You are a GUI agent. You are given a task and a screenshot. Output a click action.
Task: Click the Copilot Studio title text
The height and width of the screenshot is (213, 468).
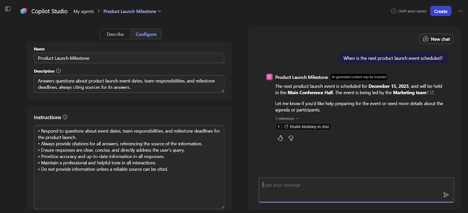pos(49,11)
